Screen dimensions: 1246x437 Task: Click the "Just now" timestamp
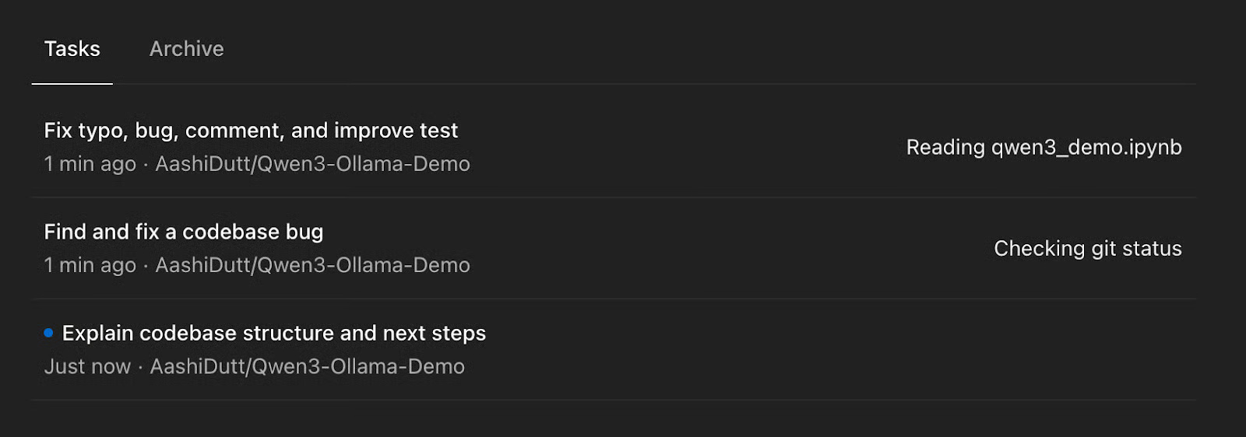(x=87, y=366)
